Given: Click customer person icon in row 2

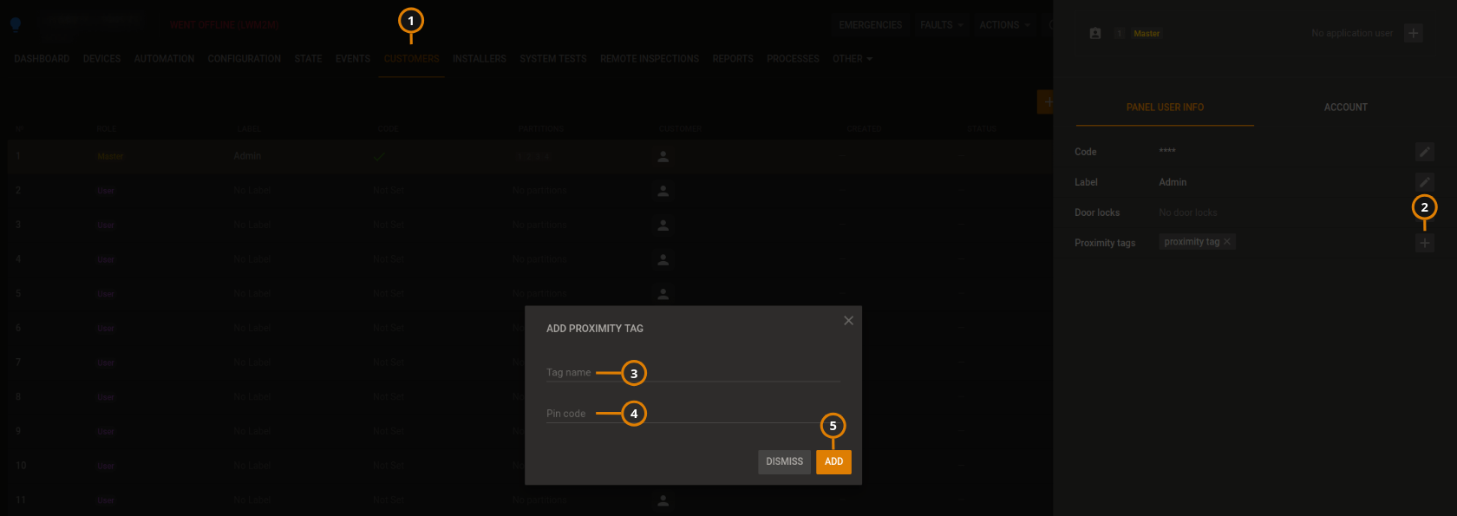Looking at the screenshot, I should tap(663, 191).
